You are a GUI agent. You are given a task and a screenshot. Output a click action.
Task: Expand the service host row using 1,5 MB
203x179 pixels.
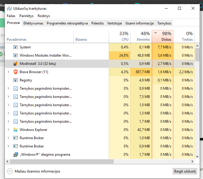click(9, 113)
